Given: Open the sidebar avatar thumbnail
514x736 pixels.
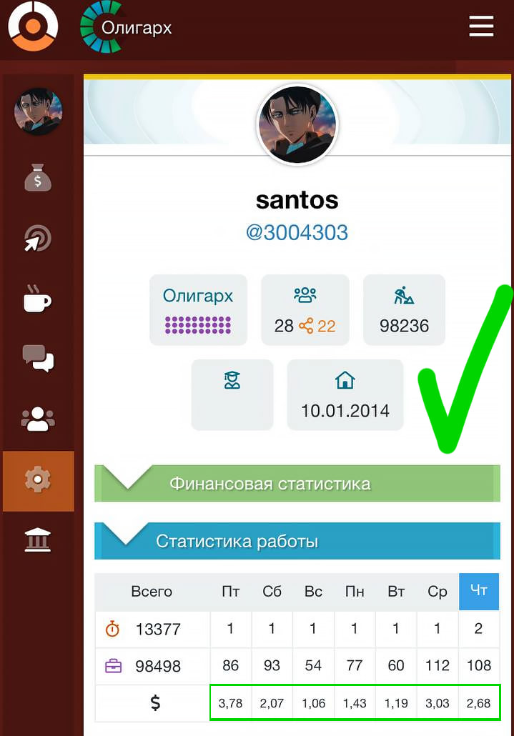Looking at the screenshot, I should pos(38,111).
